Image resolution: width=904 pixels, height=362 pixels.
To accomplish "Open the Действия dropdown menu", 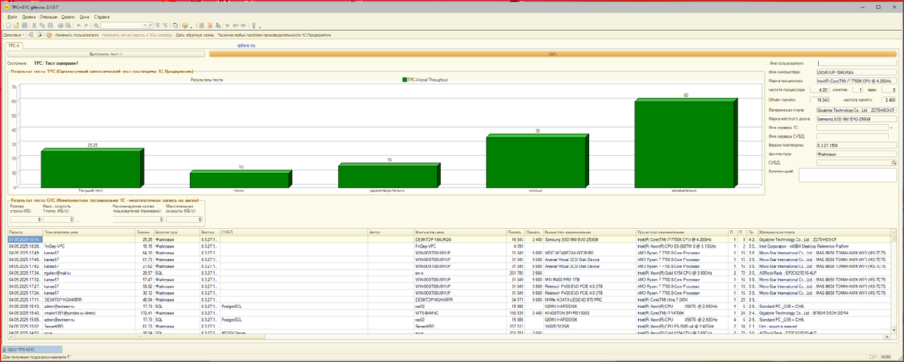I will 14,35.
